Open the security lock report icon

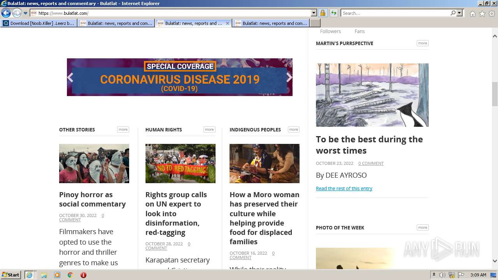pyautogui.click(x=323, y=13)
